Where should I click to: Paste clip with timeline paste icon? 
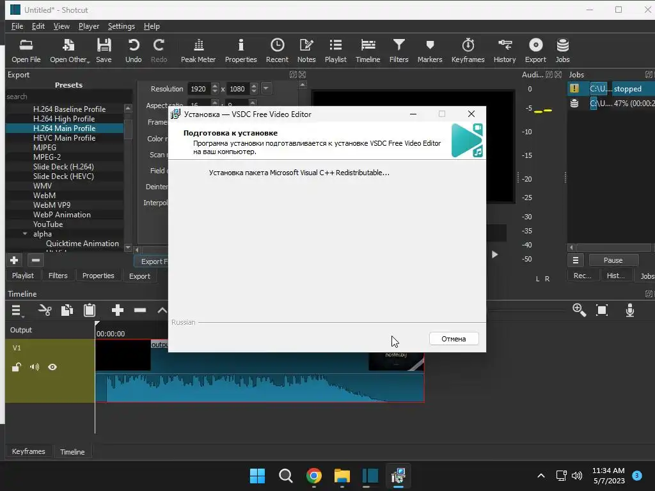tap(90, 310)
